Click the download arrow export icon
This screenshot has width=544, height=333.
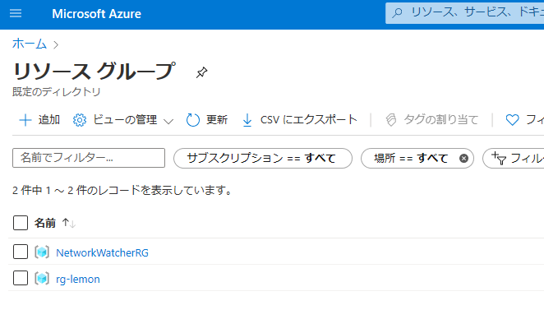coord(247,120)
